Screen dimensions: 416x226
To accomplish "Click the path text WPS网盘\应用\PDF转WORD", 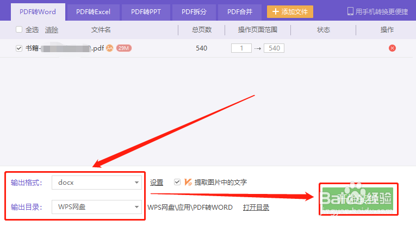I will click(190, 208).
